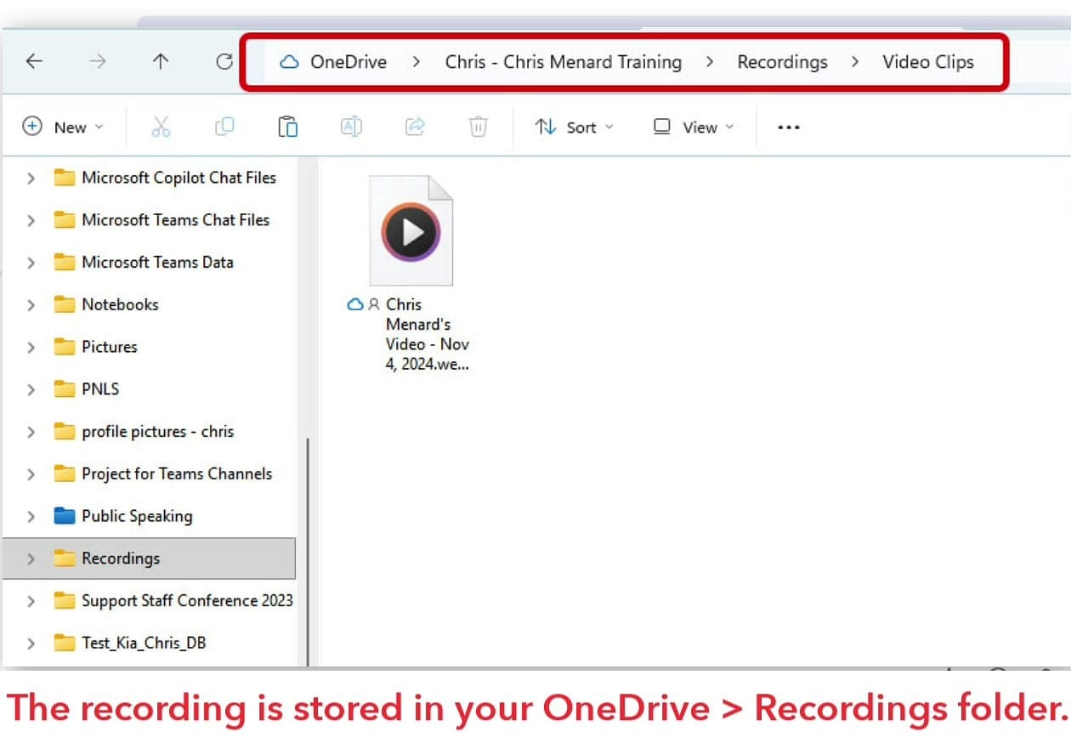This screenshot has height=743, width=1071.
Task: Click Chris - Chris Menard Training breadcrumb
Action: 564,62
